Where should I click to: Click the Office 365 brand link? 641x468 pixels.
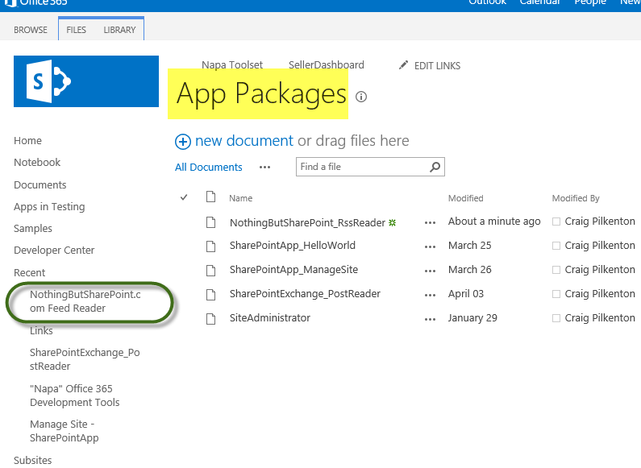pyautogui.click(x=35, y=3)
